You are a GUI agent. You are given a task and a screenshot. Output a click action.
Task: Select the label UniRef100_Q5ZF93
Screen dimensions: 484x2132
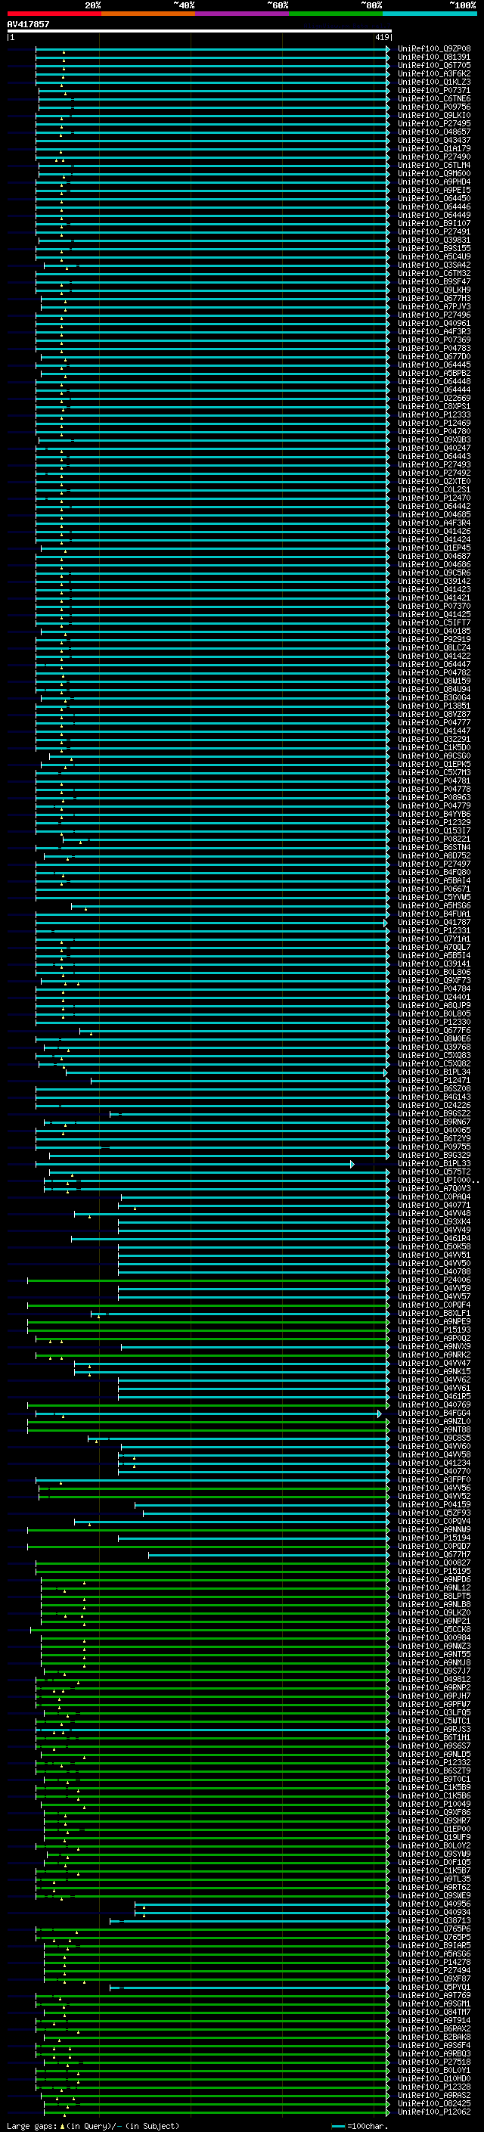[x=433, y=1513]
